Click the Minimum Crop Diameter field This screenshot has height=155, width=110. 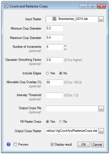pyautogui.click(x=55, y=28)
